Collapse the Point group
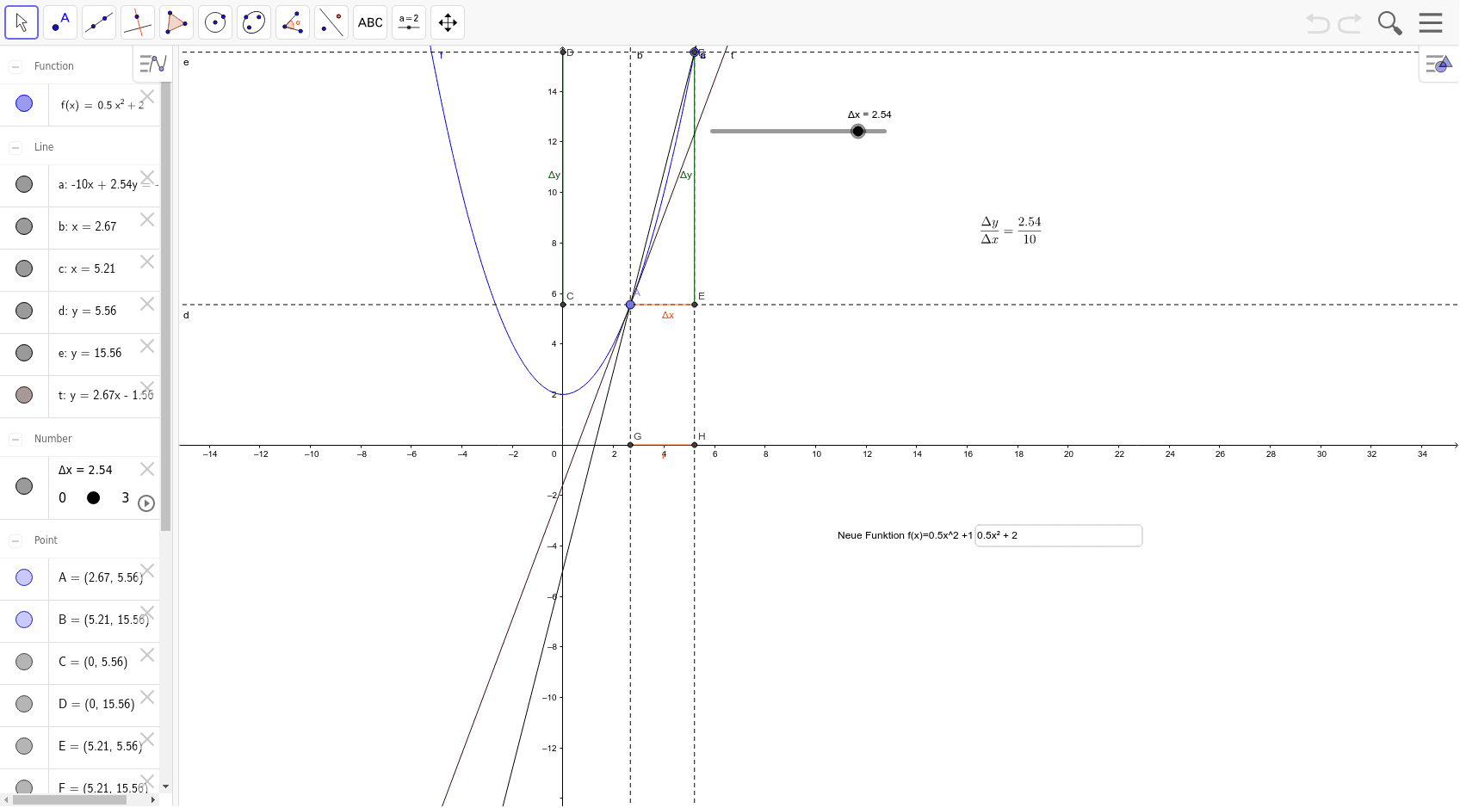This screenshot has width=1460, height=808. 15,540
